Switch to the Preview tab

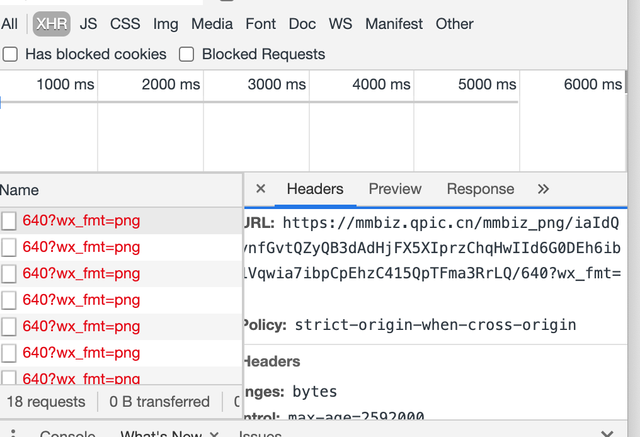click(395, 189)
